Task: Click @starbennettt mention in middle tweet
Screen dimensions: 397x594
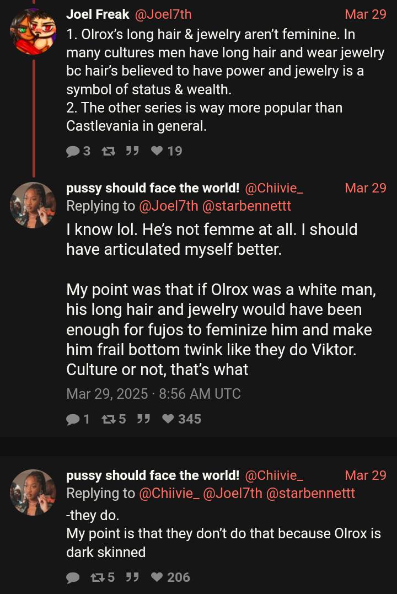Action: coord(246,206)
